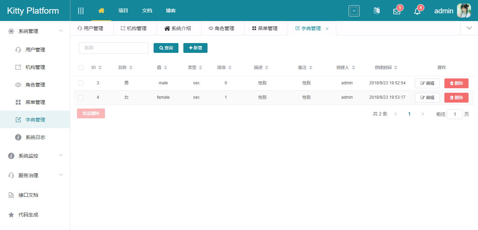Edit the female row with 编辑

(427, 98)
